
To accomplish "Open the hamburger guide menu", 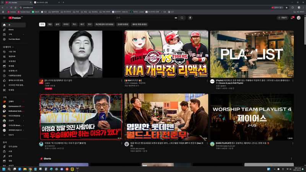I will (x=4, y=18).
